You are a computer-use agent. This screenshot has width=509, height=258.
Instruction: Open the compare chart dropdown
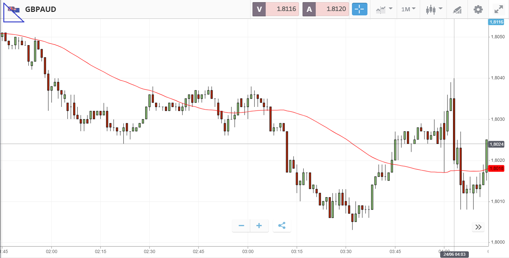384,9
